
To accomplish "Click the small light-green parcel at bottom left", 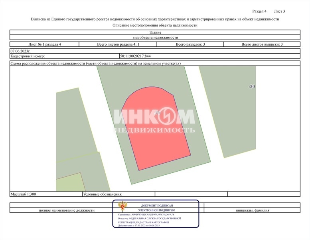I will (70, 182).
